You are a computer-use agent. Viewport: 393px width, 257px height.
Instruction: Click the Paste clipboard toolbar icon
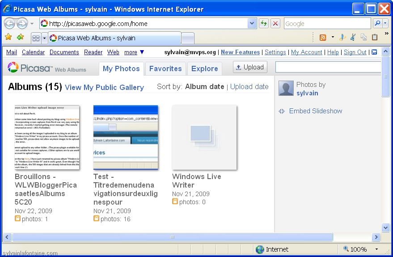coord(375,38)
